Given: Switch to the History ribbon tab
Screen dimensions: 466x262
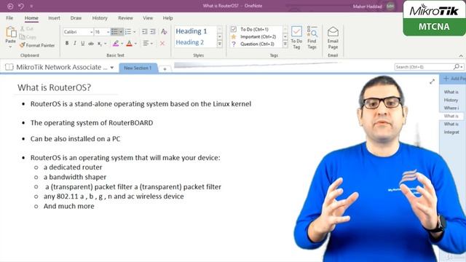Looking at the screenshot, I should click(100, 17).
